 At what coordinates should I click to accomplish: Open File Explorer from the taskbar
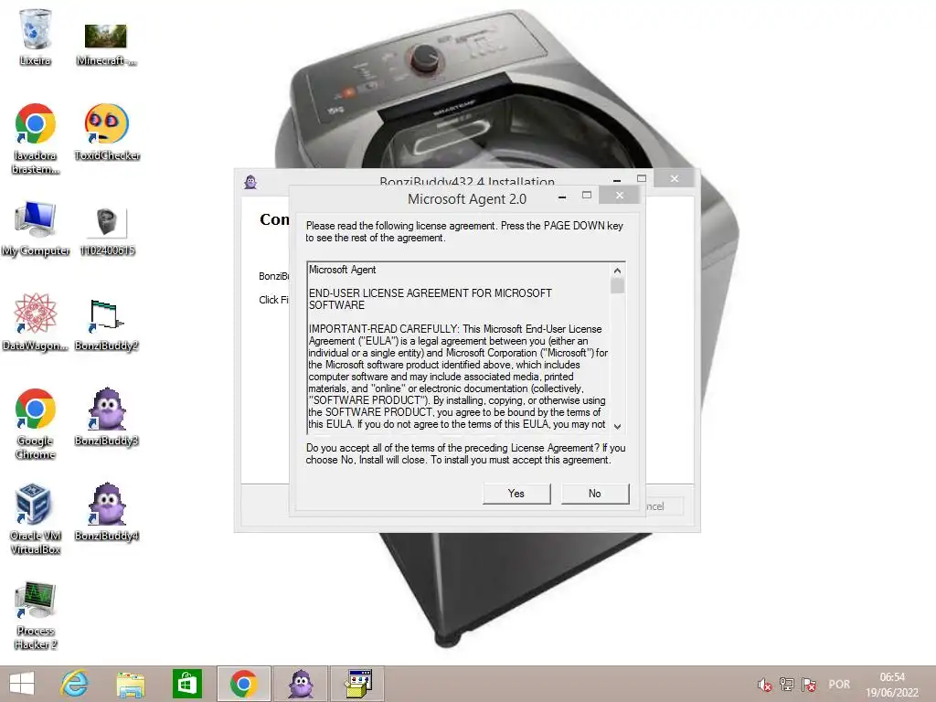pyautogui.click(x=131, y=684)
